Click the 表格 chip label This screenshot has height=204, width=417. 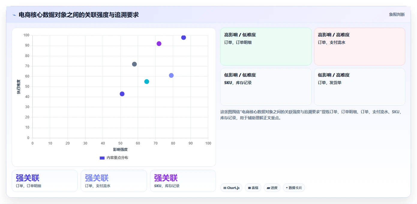(x=255, y=188)
